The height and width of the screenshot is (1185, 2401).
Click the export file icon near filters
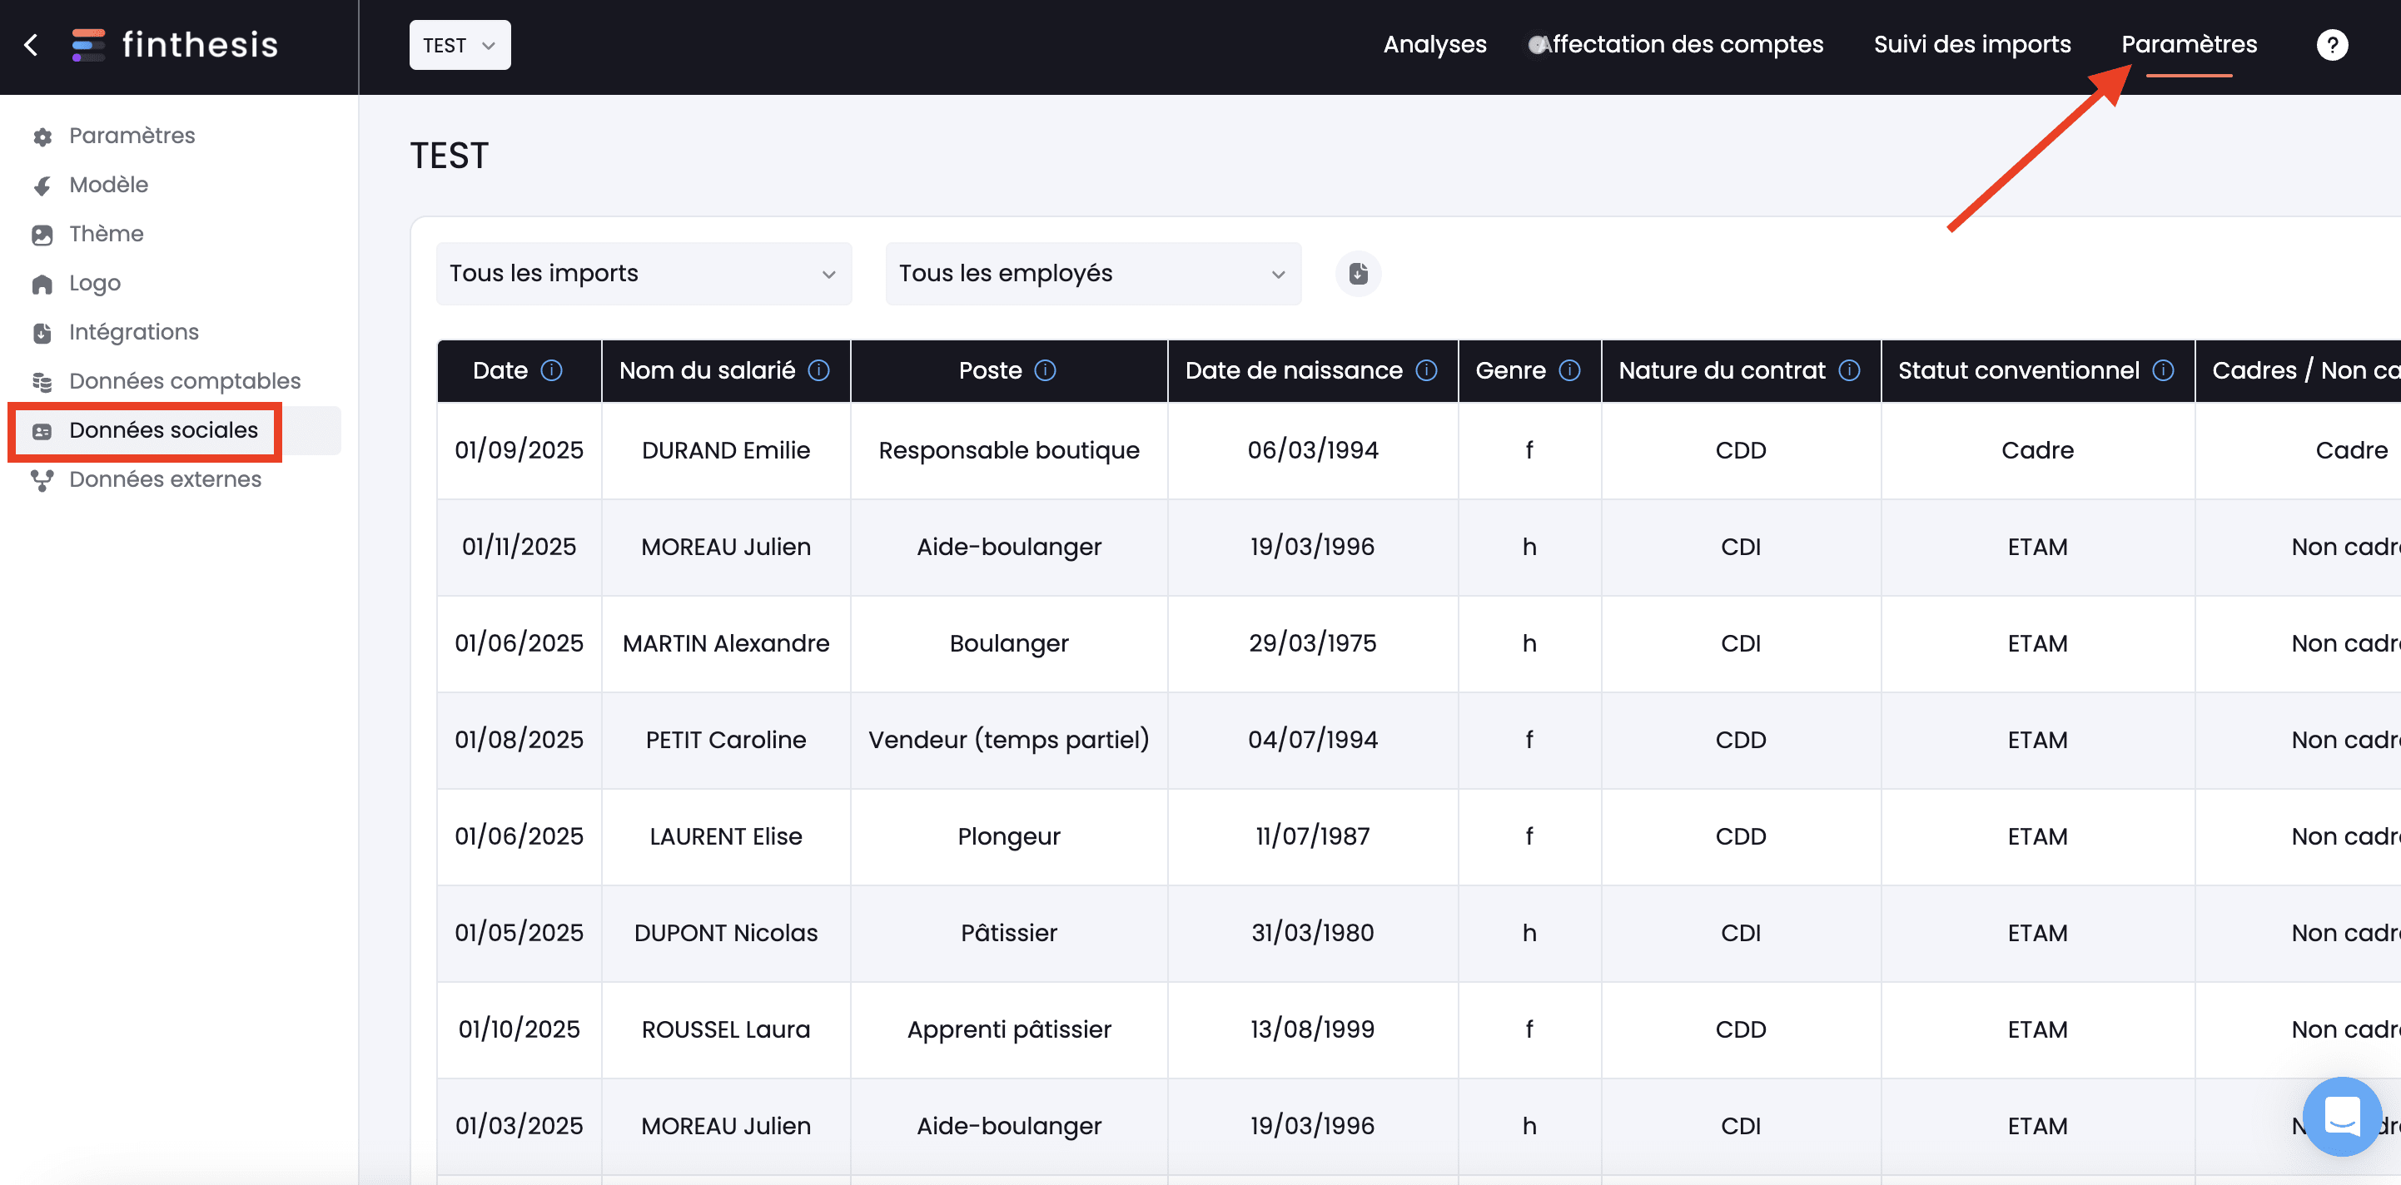click(x=1358, y=274)
